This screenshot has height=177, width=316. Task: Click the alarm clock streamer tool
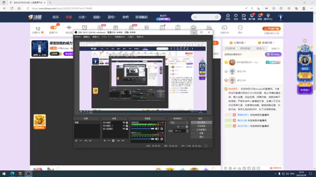(x=85, y=28)
